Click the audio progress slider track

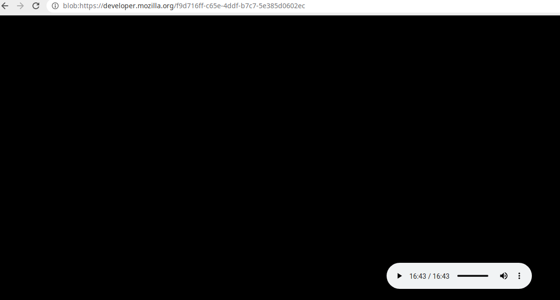coord(472,276)
